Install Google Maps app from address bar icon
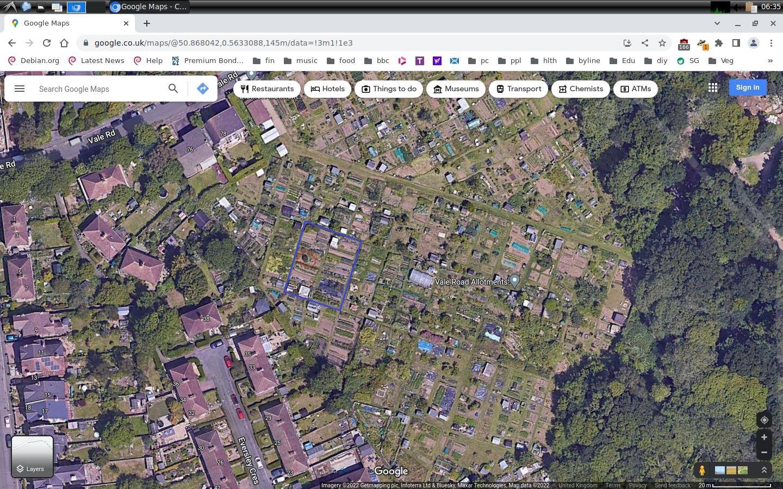 [627, 43]
